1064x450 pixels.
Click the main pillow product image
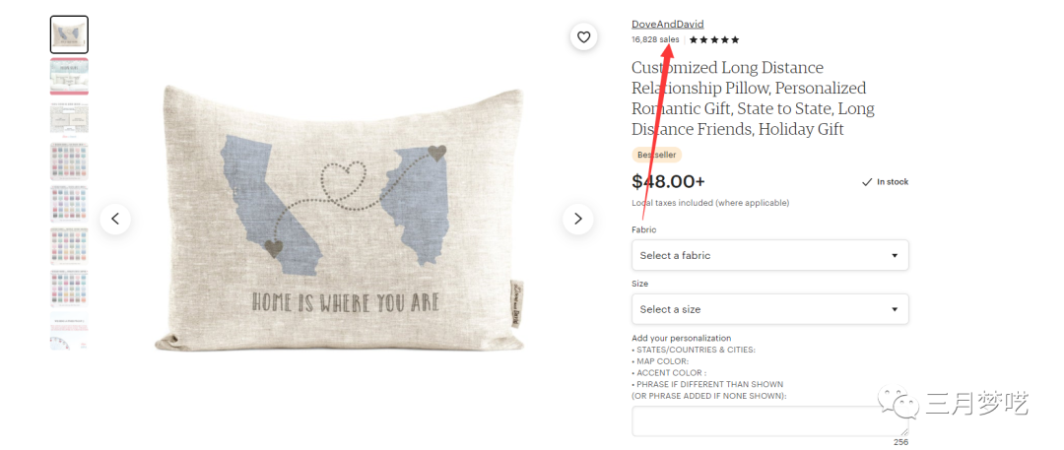[x=340, y=219]
